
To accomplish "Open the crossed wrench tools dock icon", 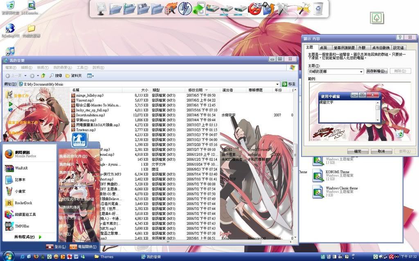I will tap(282, 9).
